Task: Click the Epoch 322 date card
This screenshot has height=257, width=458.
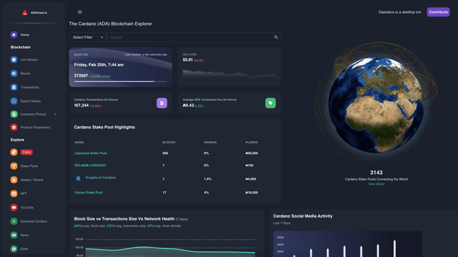Action: tap(120, 67)
